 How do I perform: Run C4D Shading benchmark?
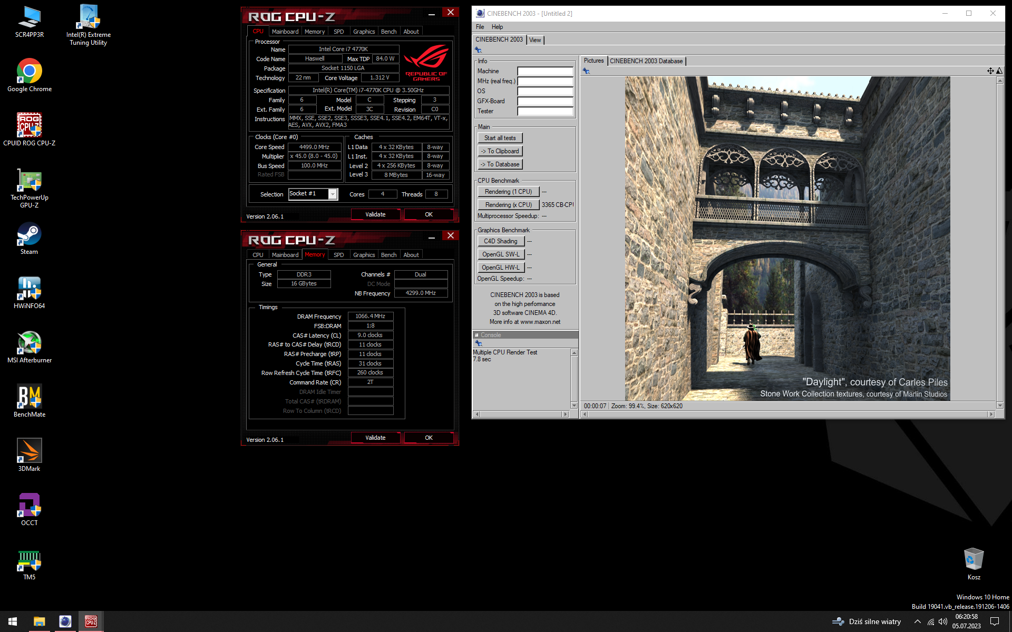(x=501, y=241)
